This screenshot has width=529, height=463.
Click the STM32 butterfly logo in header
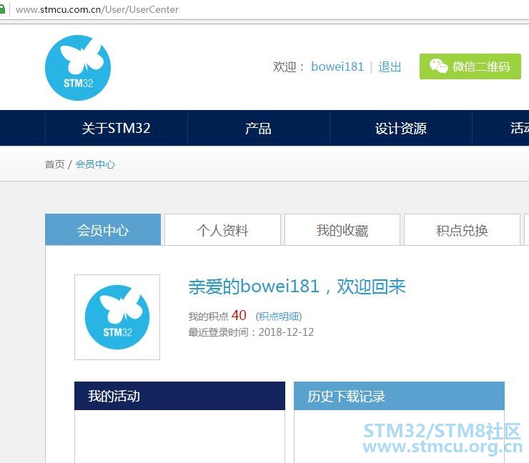[x=78, y=68]
